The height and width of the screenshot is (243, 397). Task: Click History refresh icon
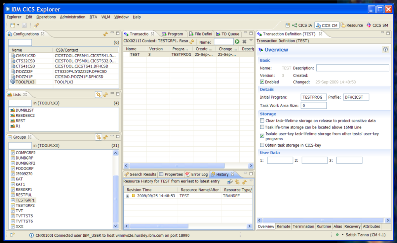click(244, 182)
